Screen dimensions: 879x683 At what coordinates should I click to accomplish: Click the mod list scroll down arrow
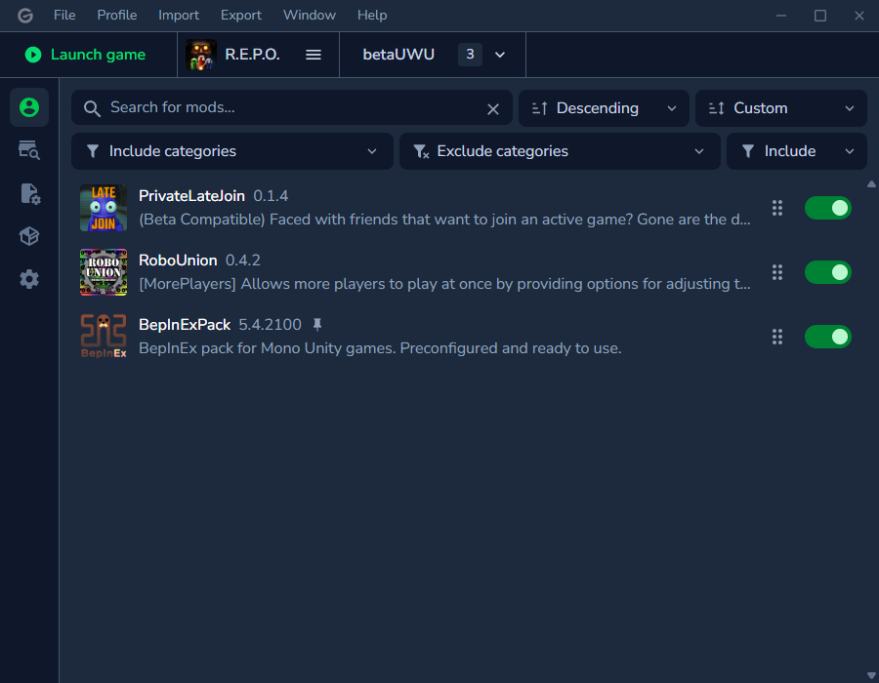point(871,676)
